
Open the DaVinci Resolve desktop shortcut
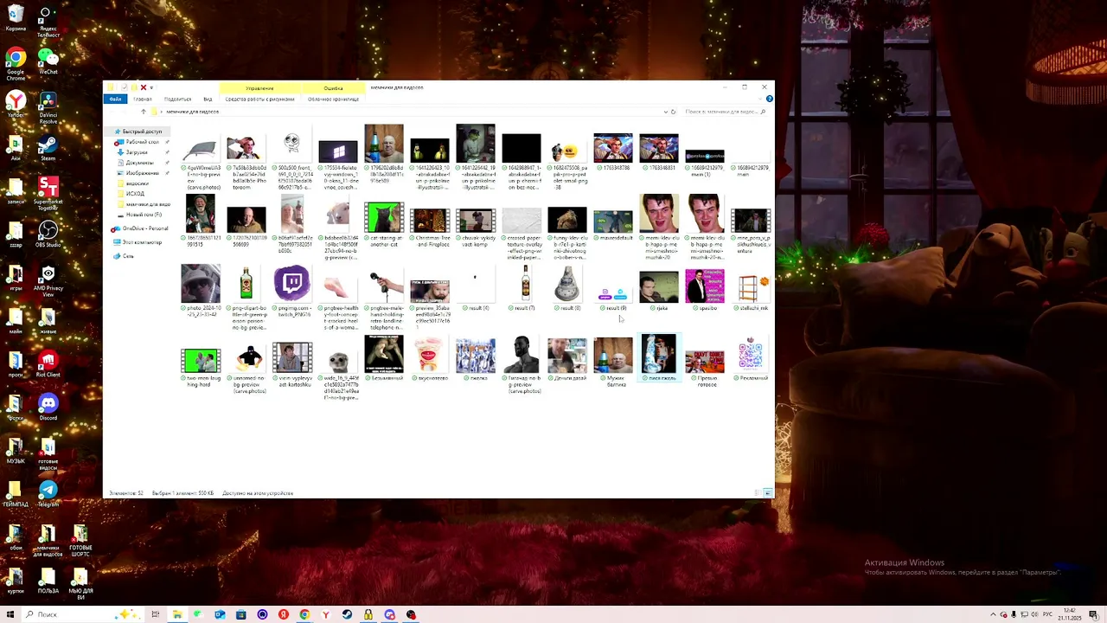click(48, 108)
